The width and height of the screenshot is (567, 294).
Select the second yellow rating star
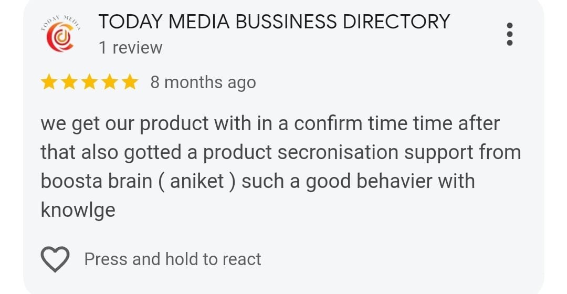[69, 82]
